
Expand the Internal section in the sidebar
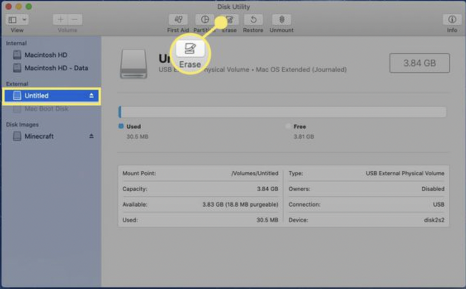coord(17,43)
